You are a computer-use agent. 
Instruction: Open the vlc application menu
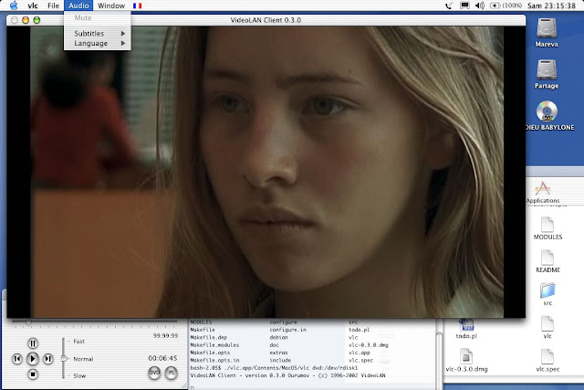(33, 5)
